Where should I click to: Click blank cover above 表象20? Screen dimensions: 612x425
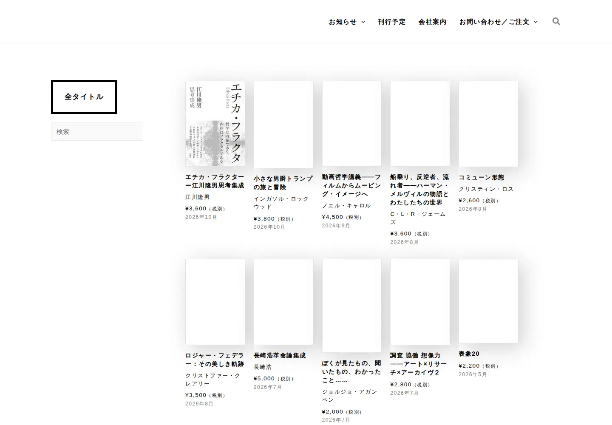488,301
